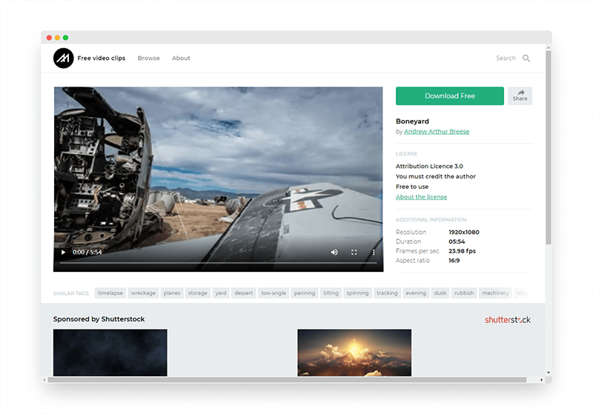Click the Shutterstock logo
Screen dimensions: 593x414
pyautogui.click(x=508, y=320)
